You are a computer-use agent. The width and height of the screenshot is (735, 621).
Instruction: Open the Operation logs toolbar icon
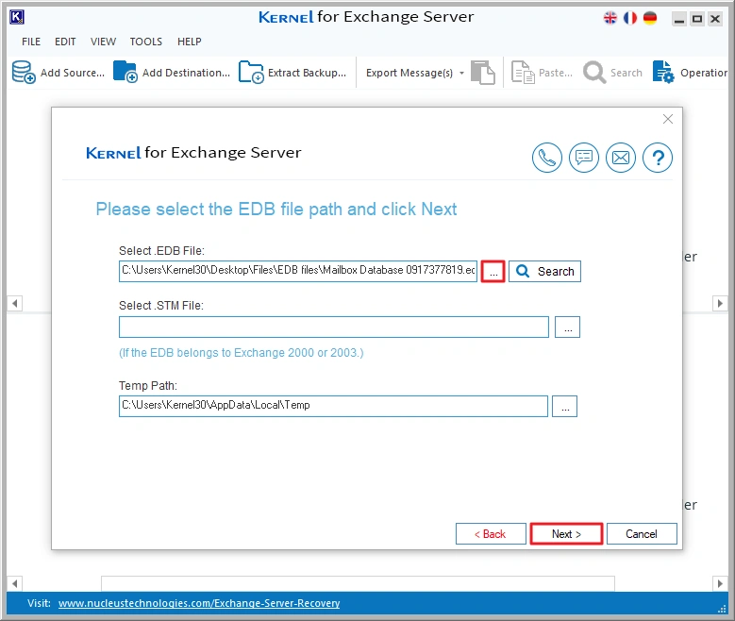[663, 73]
